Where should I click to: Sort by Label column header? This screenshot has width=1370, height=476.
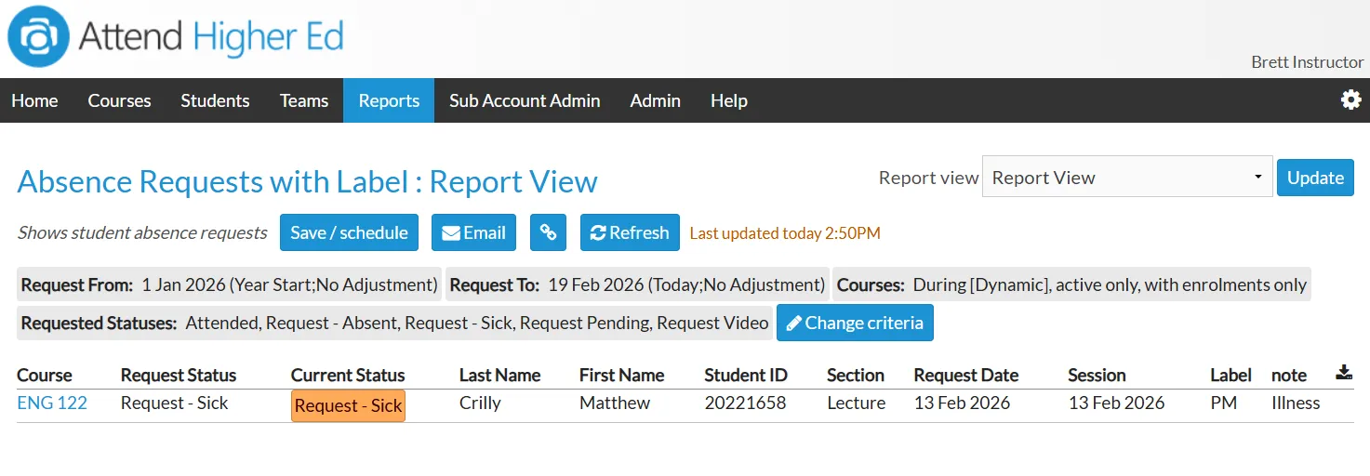click(x=1230, y=376)
